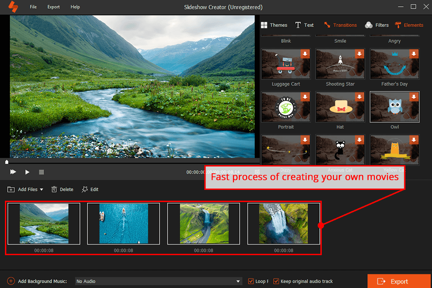Click the orange Export button
The image size is (432, 288).
click(399, 281)
